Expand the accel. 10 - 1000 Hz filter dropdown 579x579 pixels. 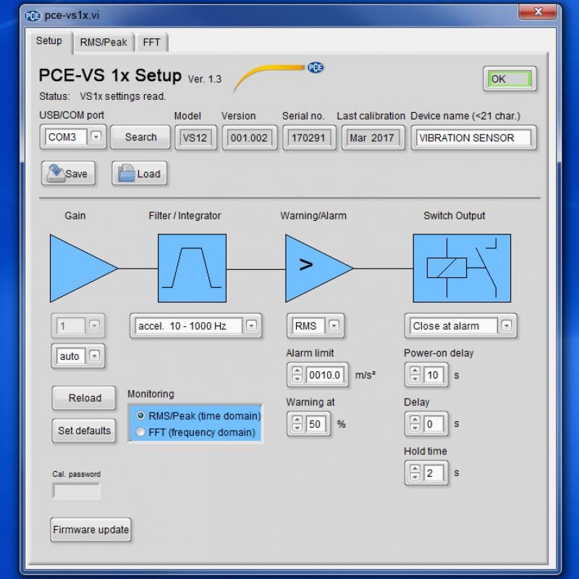251,326
